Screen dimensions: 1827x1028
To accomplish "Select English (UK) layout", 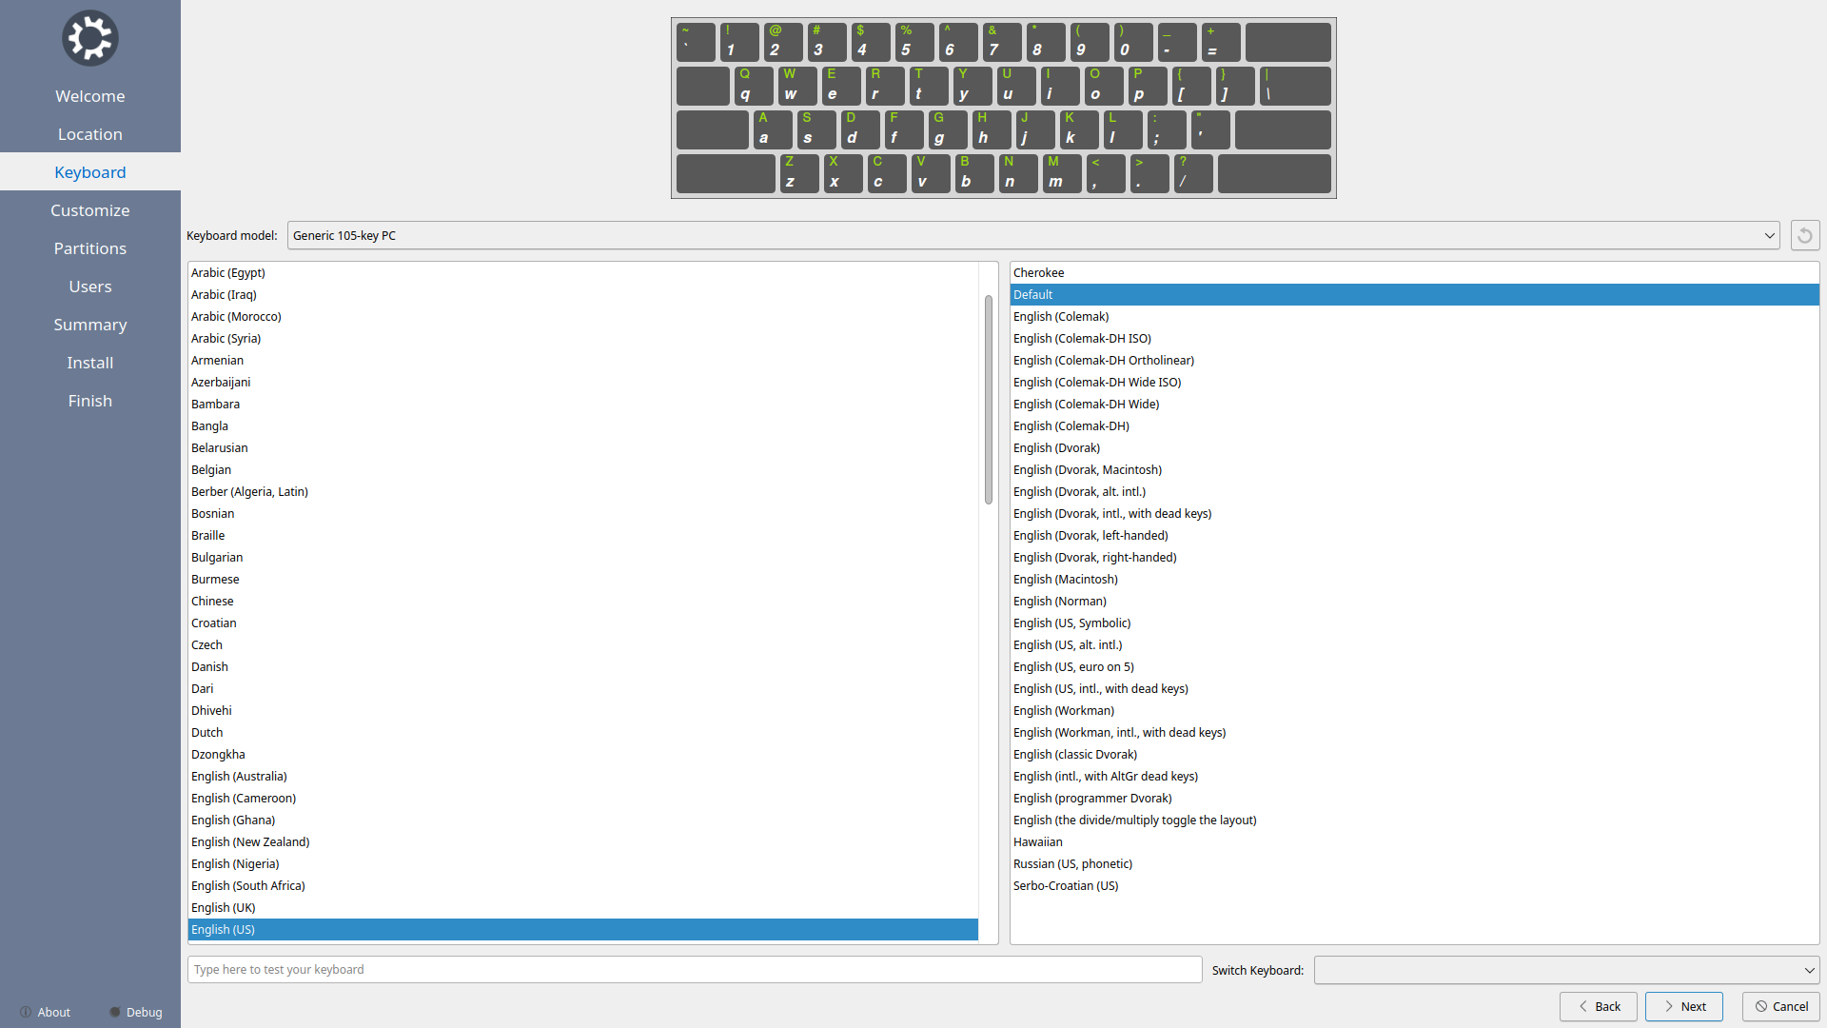I will [x=224, y=907].
